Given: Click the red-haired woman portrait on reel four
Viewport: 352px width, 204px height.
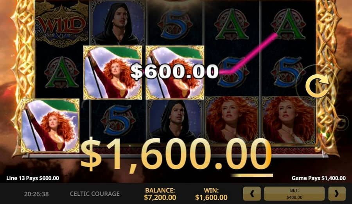Looking at the screenshot, I should coord(232,120).
